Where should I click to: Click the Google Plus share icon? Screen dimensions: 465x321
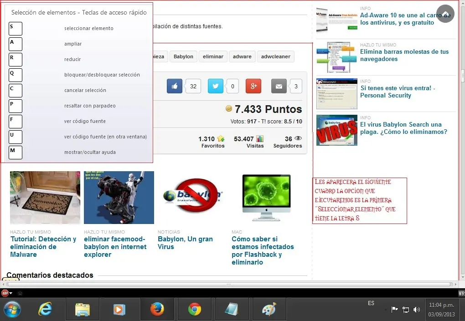[x=253, y=86]
